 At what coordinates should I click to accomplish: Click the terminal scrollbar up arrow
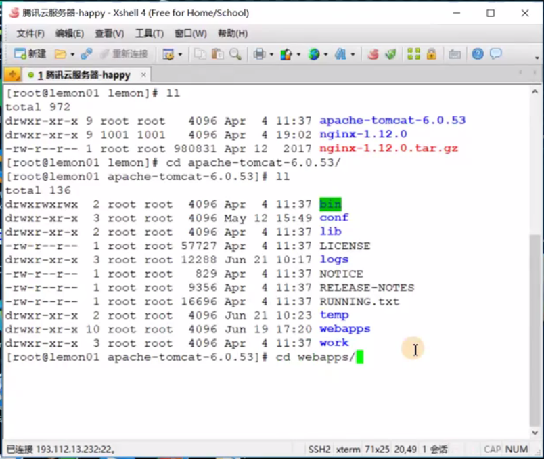point(535,91)
